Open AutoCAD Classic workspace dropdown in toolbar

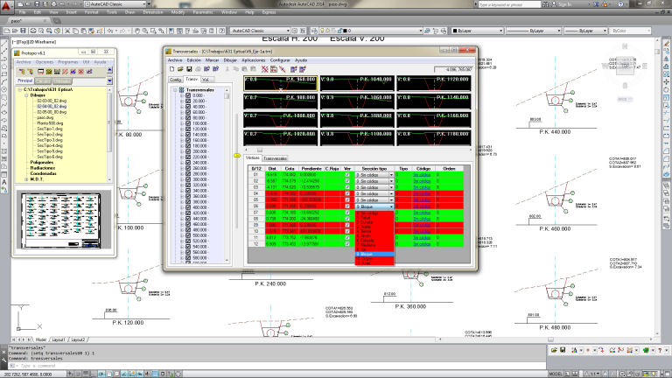coord(288,31)
